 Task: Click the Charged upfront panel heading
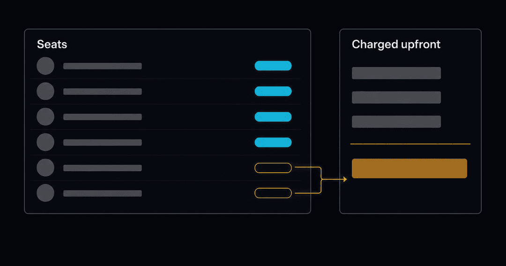click(x=396, y=45)
